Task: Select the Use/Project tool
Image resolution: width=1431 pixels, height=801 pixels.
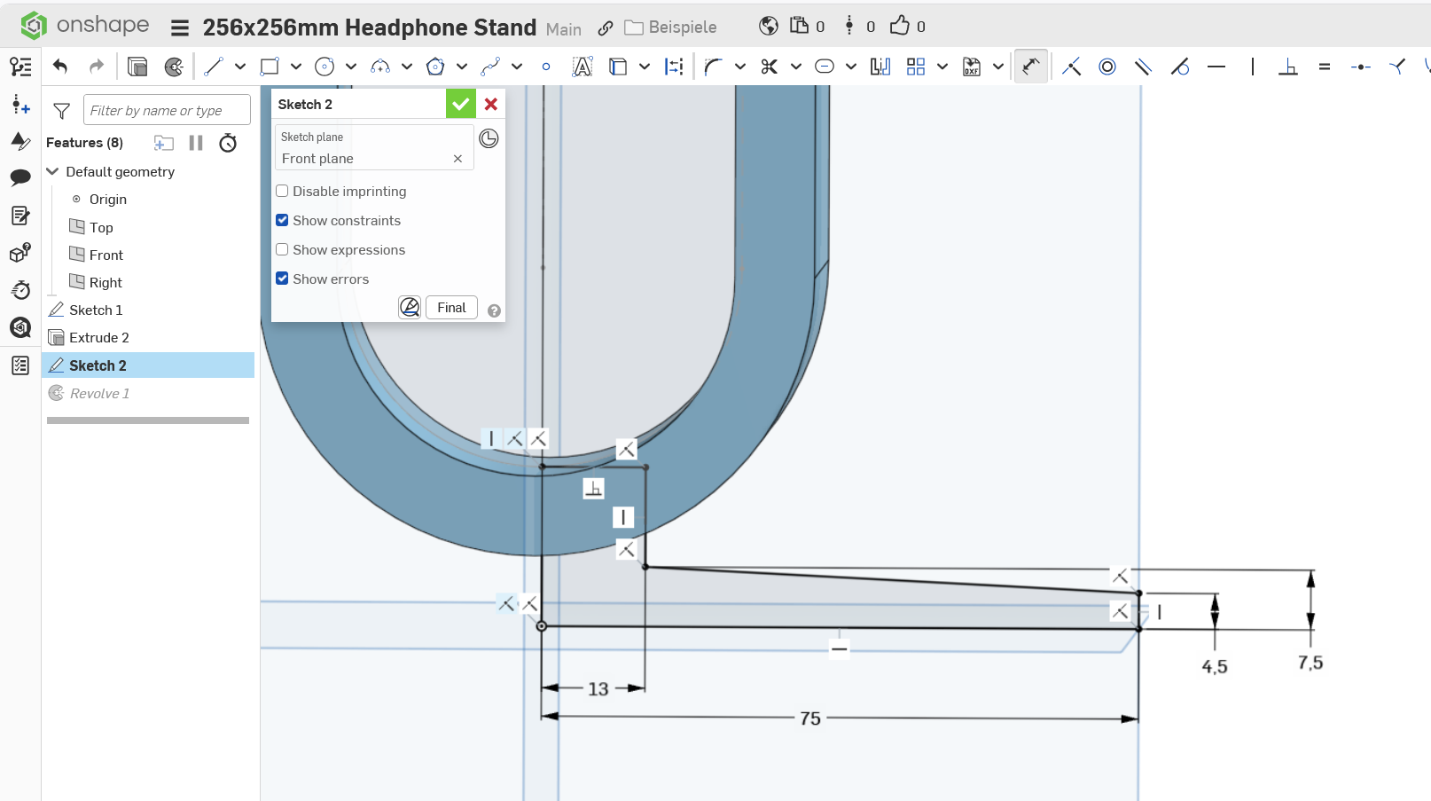Action: [x=618, y=67]
